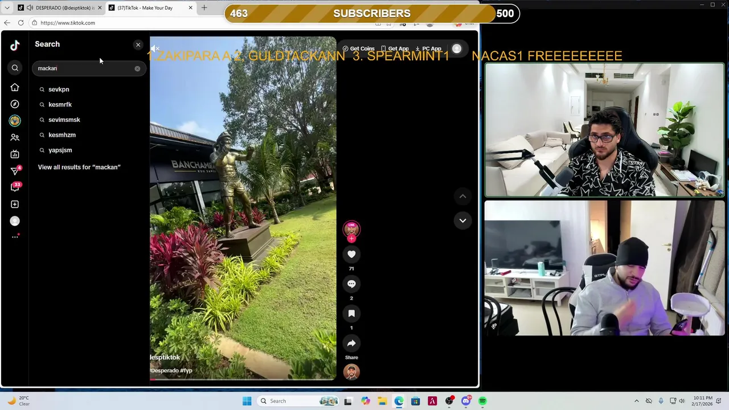
Task: Unmute the video with speaker icon
Action: [155, 48]
